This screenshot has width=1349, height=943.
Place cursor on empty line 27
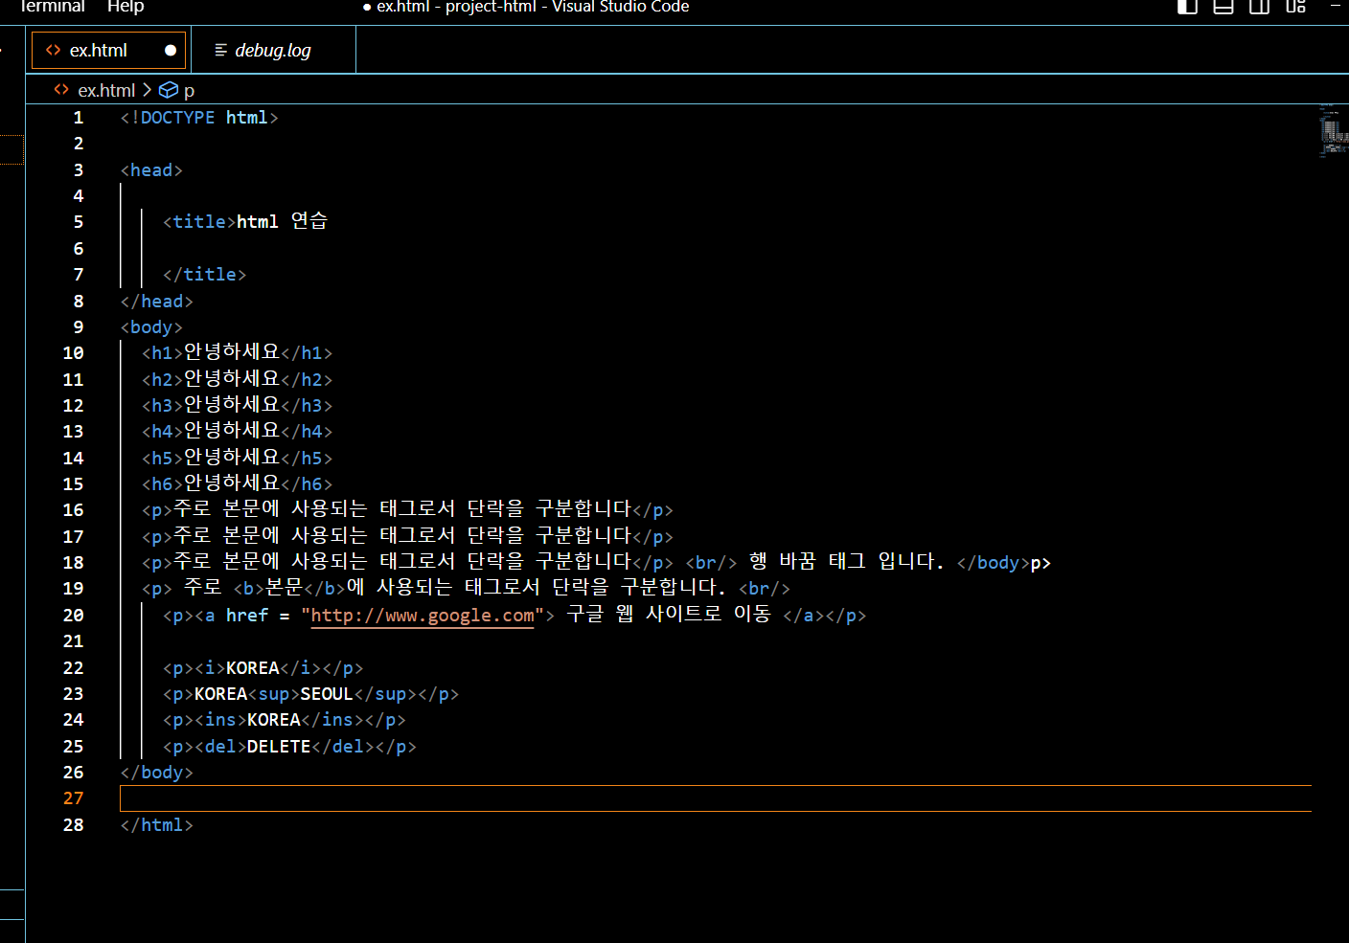pyautogui.click(x=715, y=798)
